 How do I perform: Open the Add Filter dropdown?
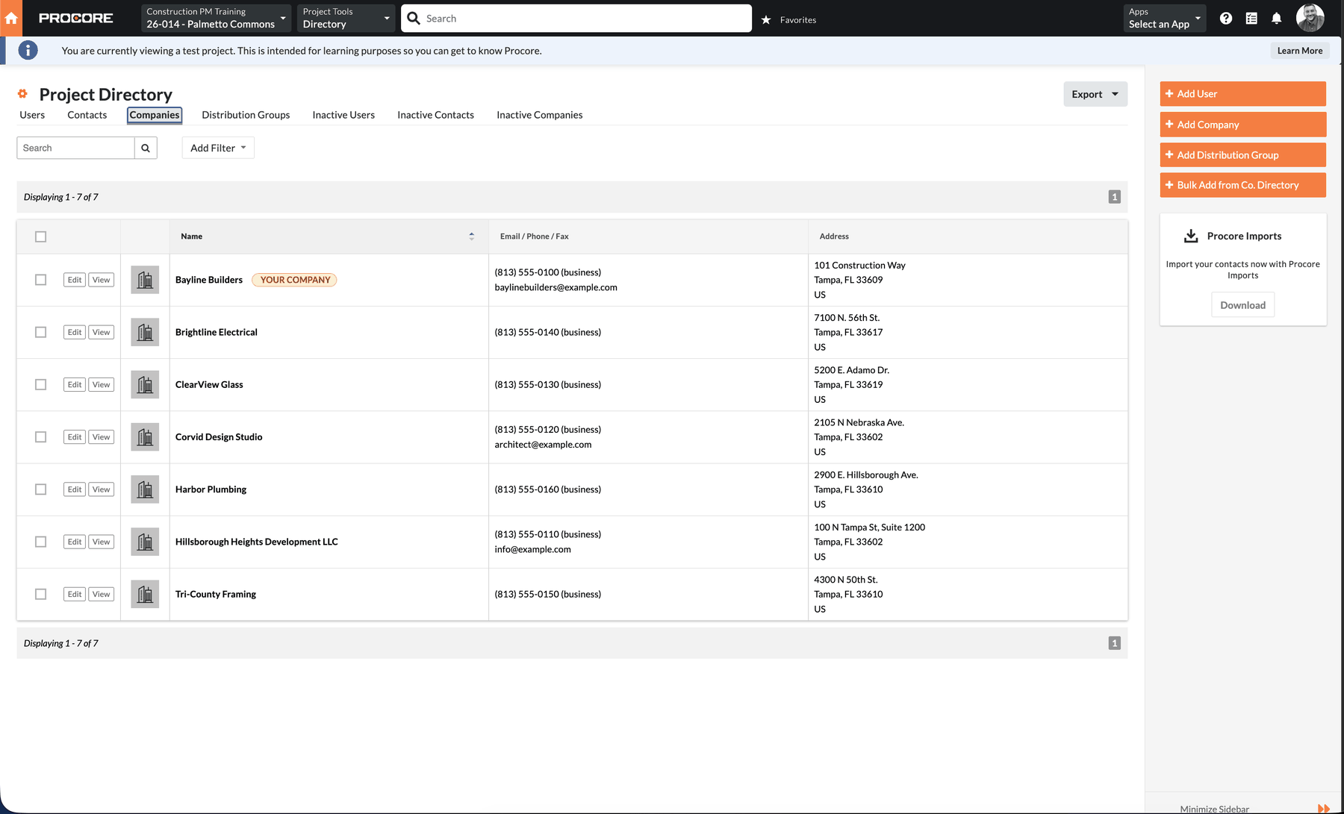[218, 148]
